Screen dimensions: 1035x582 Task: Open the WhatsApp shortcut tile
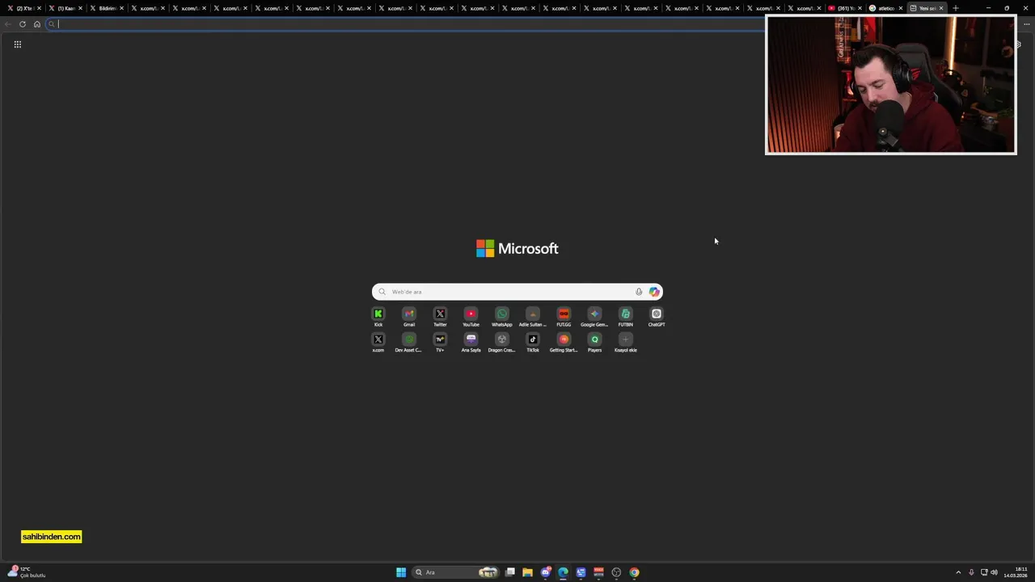coord(502,317)
